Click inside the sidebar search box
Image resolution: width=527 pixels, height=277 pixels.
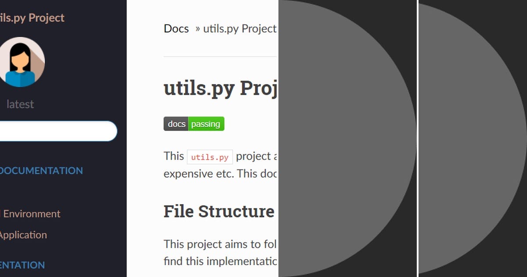[x=57, y=131]
